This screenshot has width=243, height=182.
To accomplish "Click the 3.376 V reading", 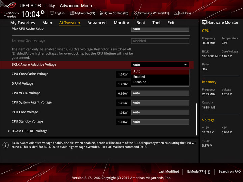I will 207,145.
